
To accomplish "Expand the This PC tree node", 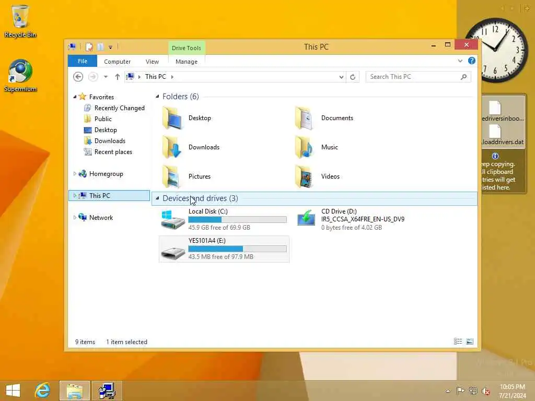I will point(75,195).
